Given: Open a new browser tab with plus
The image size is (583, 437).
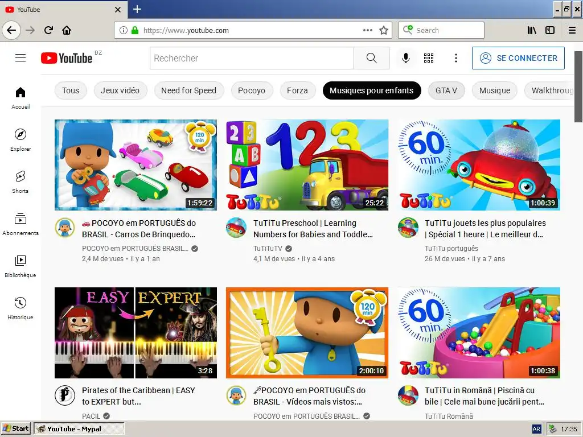Looking at the screenshot, I should coord(137,9).
